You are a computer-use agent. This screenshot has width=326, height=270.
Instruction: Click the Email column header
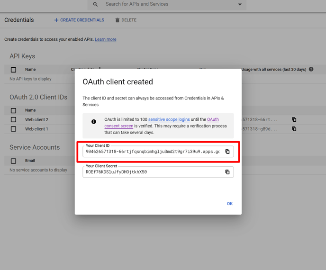coord(30,161)
